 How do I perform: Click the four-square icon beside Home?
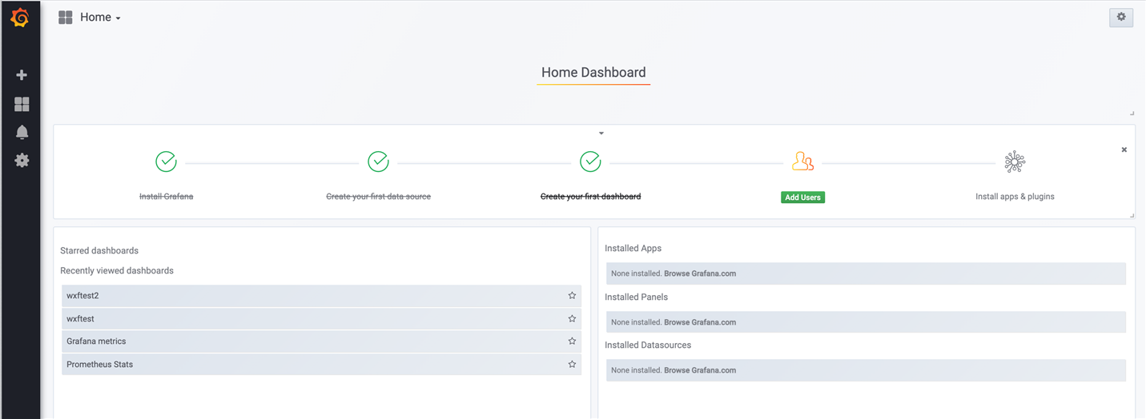[x=66, y=17]
